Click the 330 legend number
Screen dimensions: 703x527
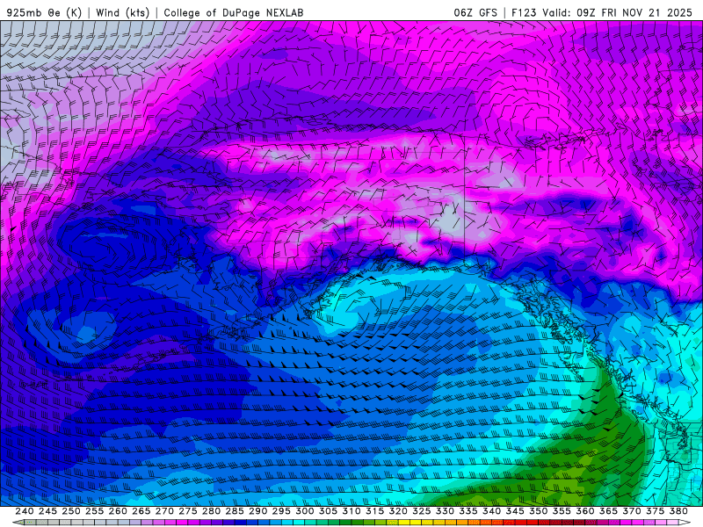click(x=445, y=511)
